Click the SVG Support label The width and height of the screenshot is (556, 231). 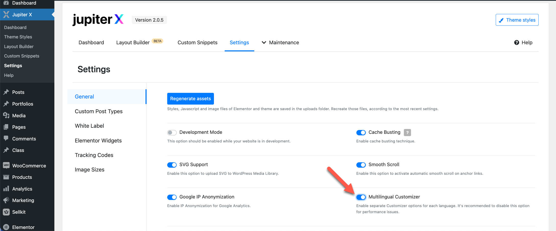(x=194, y=165)
